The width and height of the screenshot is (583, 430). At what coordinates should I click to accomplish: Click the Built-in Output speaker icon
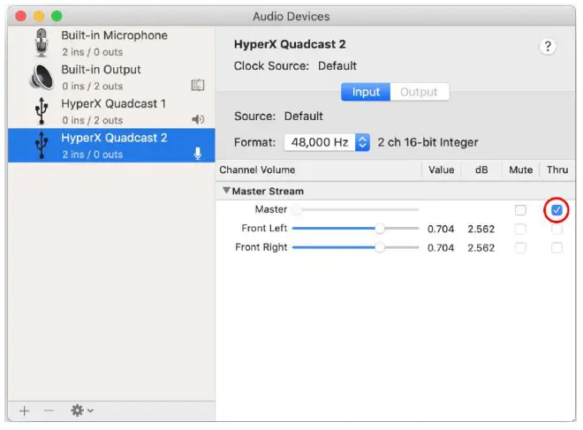pyautogui.click(x=42, y=78)
